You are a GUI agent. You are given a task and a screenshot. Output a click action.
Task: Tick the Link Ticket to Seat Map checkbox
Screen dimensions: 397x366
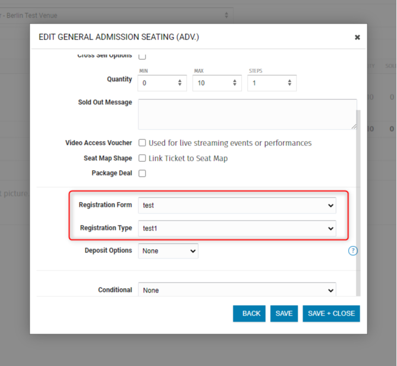(142, 158)
